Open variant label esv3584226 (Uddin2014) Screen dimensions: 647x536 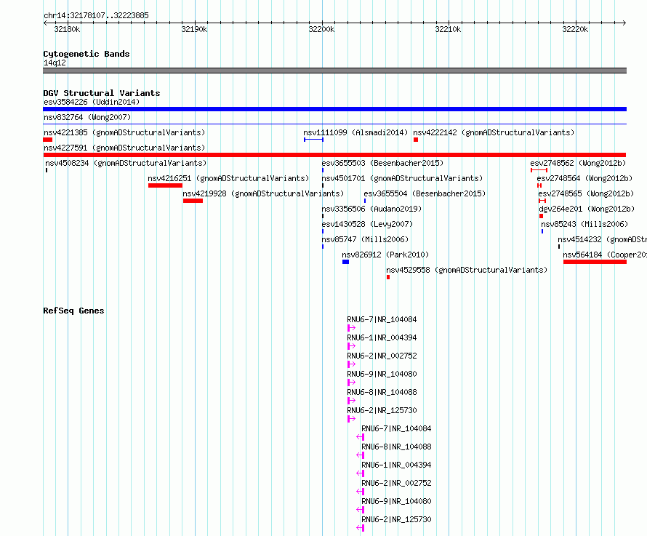click(x=92, y=102)
